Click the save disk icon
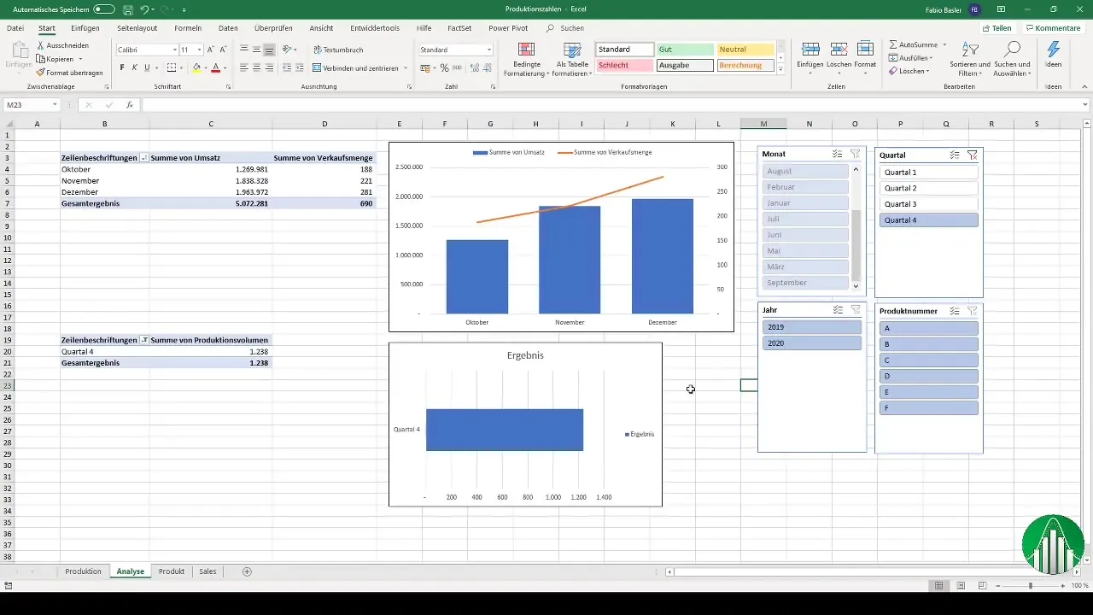 pyautogui.click(x=126, y=9)
